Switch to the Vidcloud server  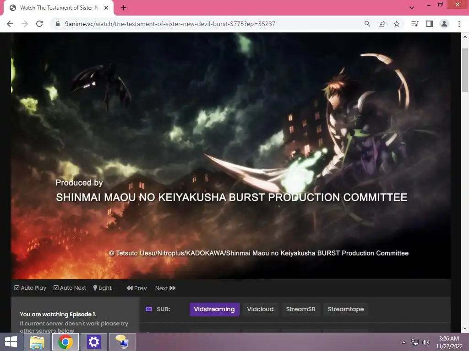tap(260, 309)
